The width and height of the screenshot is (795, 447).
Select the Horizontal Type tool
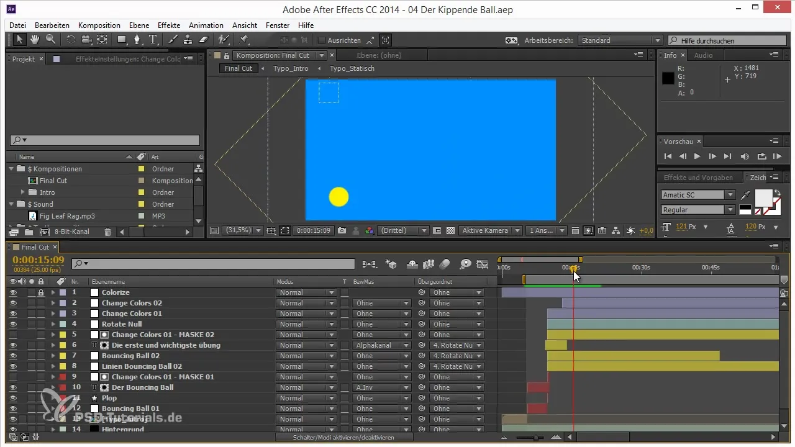click(x=153, y=40)
